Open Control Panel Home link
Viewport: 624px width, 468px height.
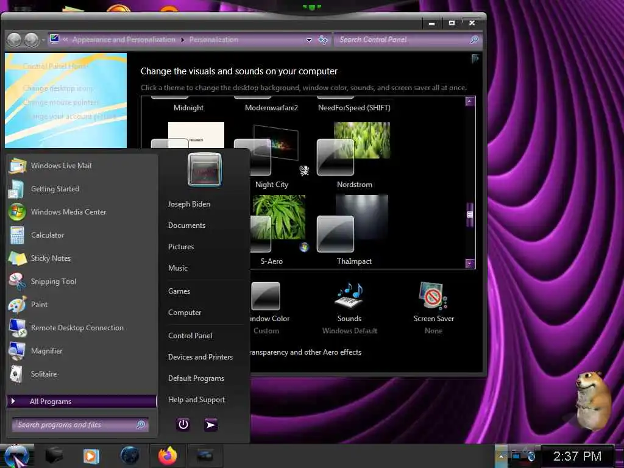pyautogui.click(x=55, y=66)
